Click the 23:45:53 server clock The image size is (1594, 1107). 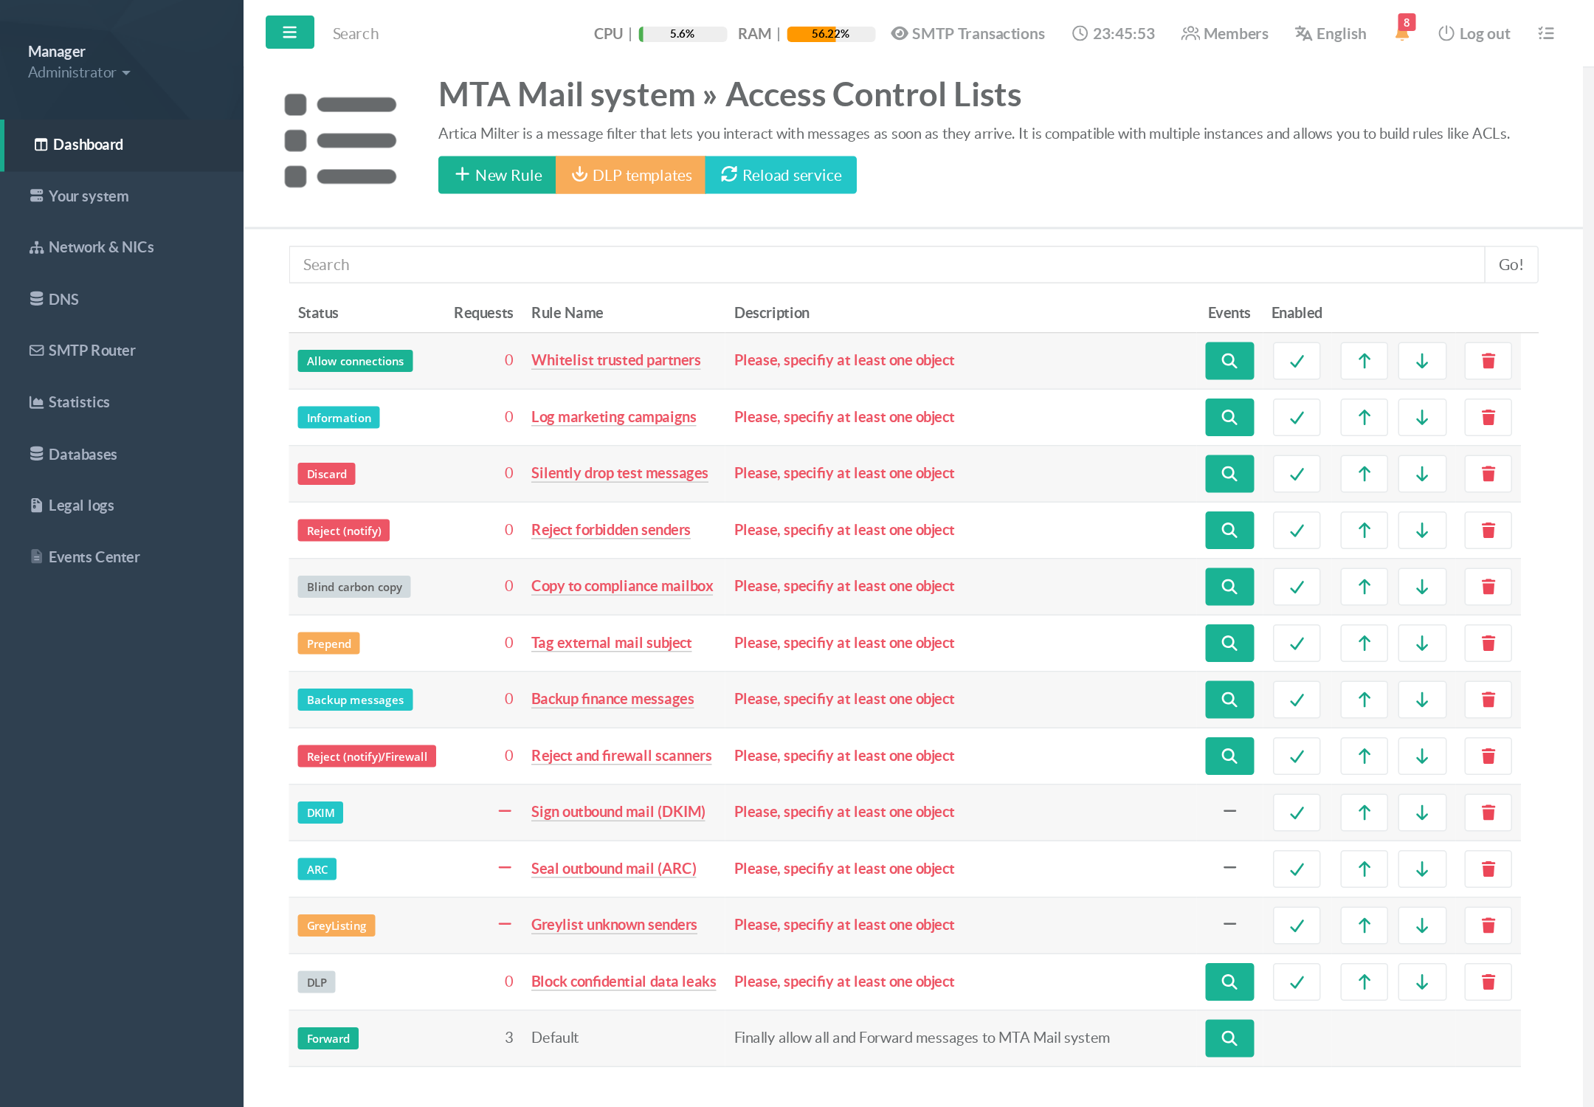(x=1114, y=33)
